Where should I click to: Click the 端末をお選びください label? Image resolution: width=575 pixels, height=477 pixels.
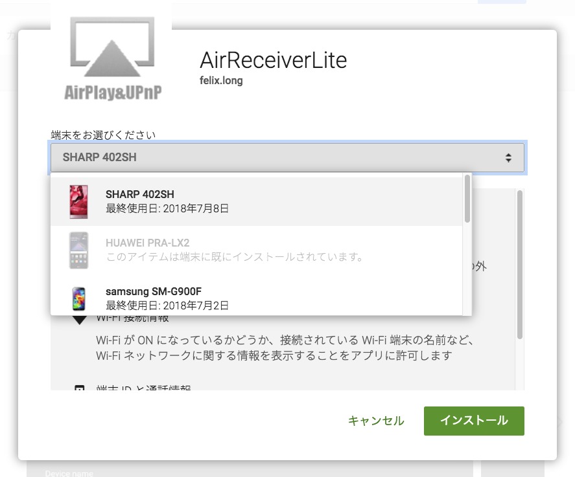(x=103, y=135)
